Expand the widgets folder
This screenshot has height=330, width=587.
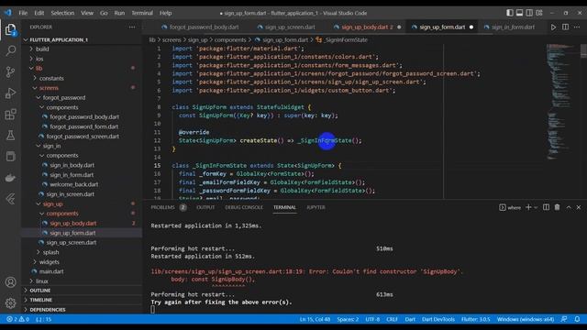[x=49, y=262]
